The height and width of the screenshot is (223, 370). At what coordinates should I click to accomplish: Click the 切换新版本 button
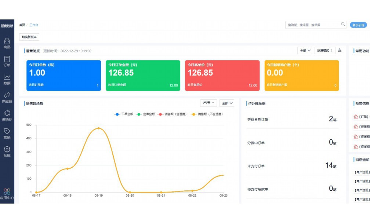[x=29, y=37]
